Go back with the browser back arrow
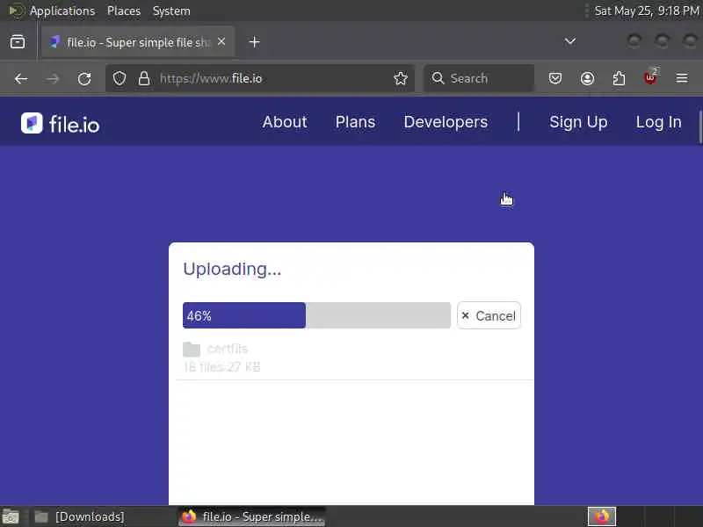The height and width of the screenshot is (527, 703). pyautogui.click(x=21, y=79)
